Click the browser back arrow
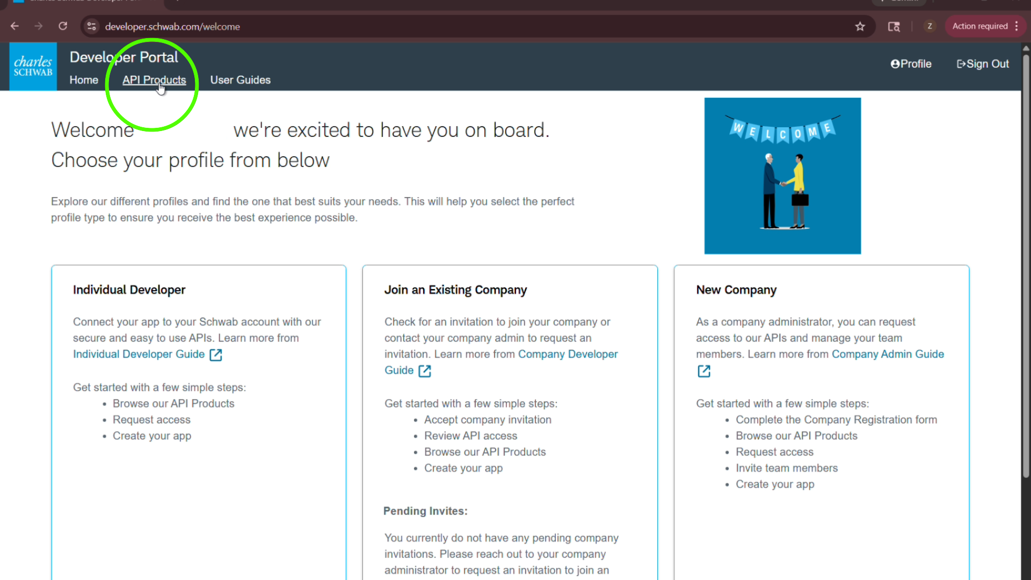1031x580 pixels. point(14,26)
